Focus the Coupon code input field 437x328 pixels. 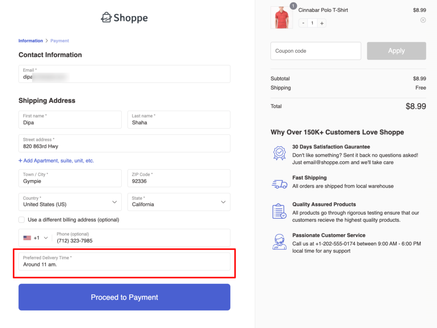click(316, 51)
